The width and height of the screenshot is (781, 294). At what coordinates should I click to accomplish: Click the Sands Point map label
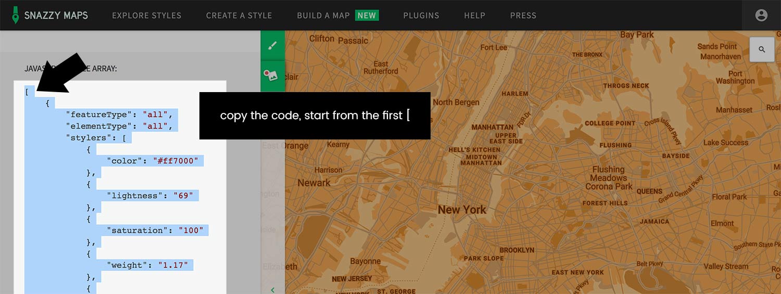click(x=717, y=46)
